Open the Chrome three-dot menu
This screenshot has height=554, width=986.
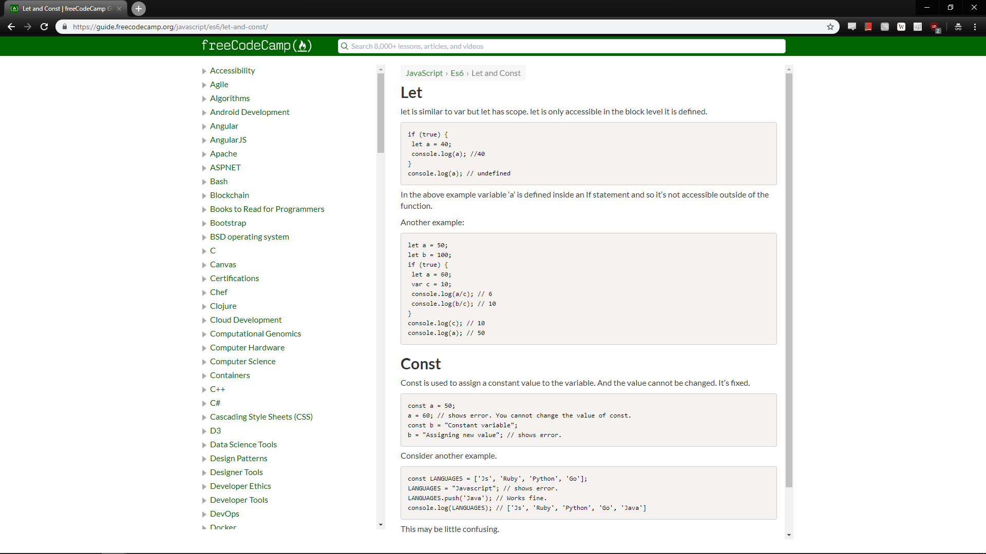point(975,27)
